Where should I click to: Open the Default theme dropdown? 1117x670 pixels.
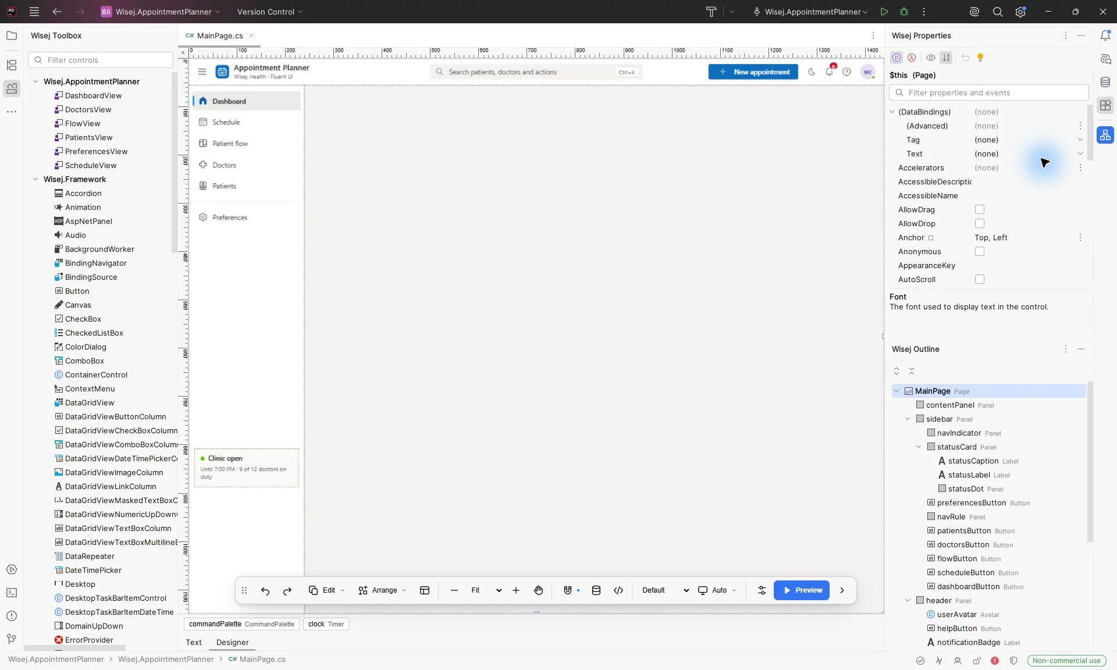(x=666, y=590)
